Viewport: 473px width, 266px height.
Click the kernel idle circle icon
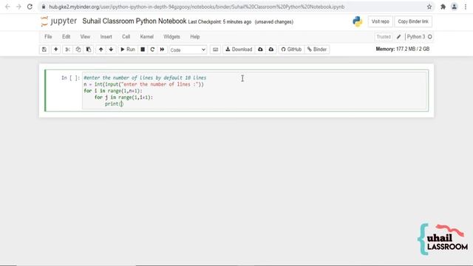[x=430, y=37]
